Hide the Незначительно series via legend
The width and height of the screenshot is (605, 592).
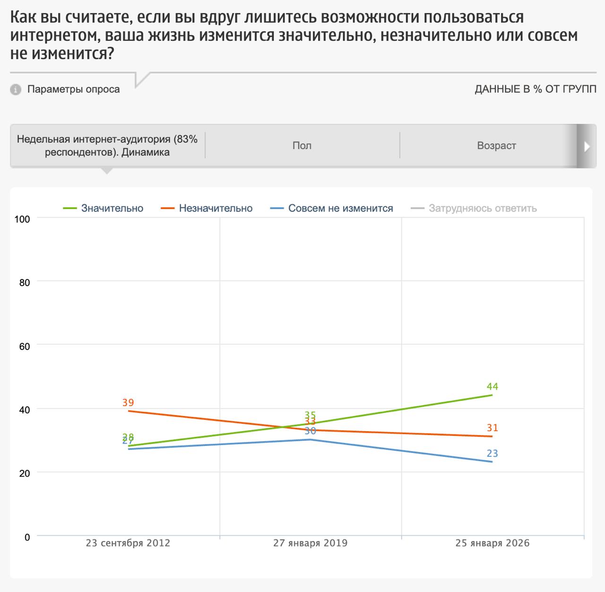(x=216, y=209)
